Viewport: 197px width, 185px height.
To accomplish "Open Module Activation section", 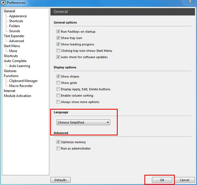I will point(17,96).
